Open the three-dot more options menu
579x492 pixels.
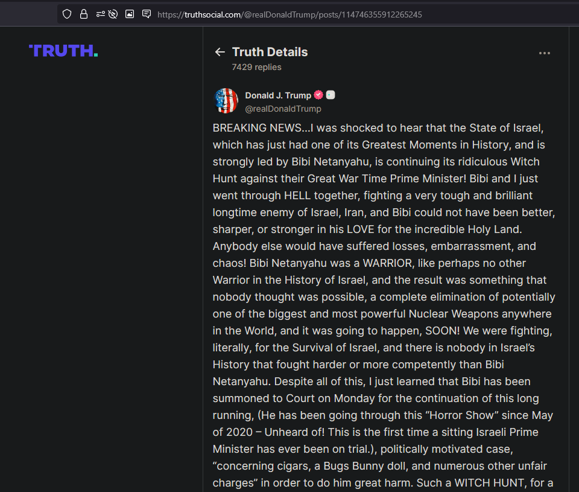(544, 53)
